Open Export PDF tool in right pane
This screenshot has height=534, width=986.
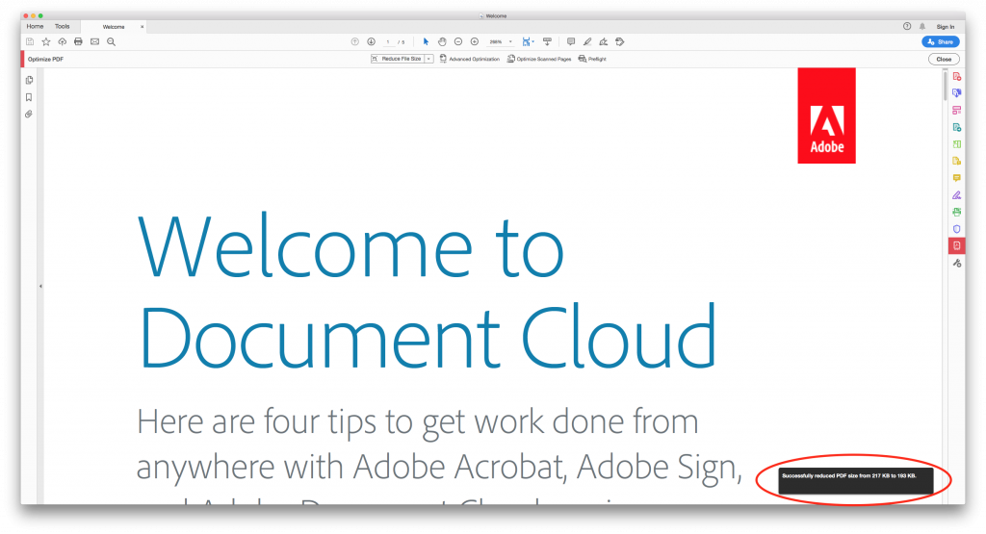click(956, 93)
